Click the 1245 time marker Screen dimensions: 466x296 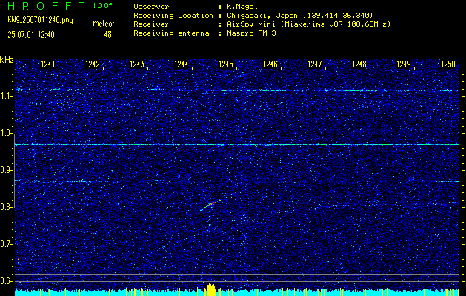click(225, 64)
